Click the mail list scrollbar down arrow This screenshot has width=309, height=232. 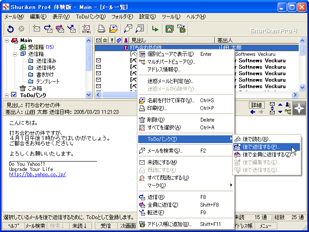pos(302,87)
